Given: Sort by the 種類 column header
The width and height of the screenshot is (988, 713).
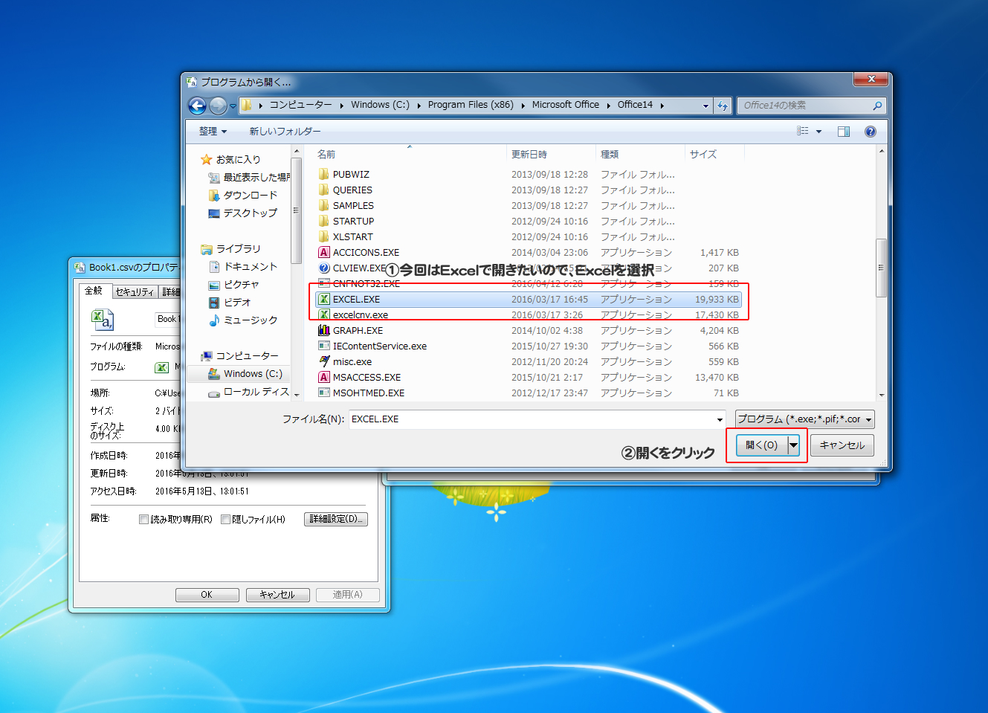Looking at the screenshot, I should [x=610, y=154].
